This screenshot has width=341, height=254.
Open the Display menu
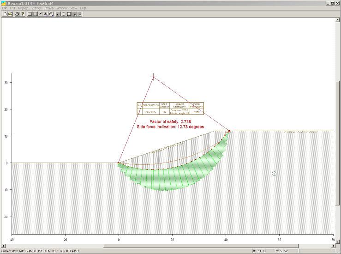click(23, 8)
